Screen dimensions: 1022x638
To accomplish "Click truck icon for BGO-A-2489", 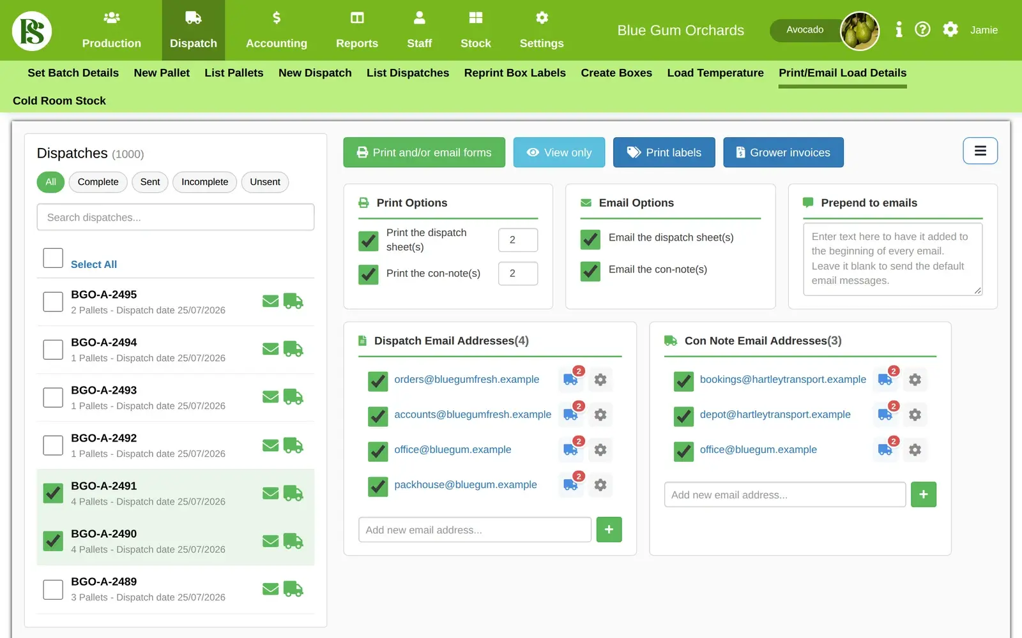I will click(x=293, y=589).
